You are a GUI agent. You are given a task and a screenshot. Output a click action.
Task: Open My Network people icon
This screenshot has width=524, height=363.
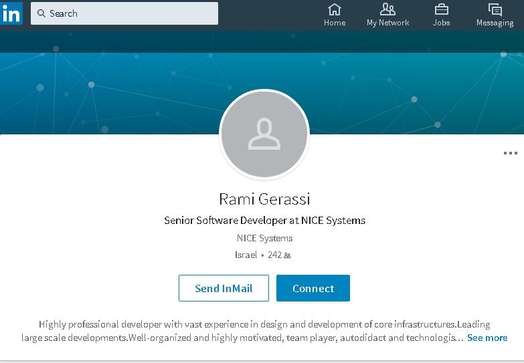387,9
